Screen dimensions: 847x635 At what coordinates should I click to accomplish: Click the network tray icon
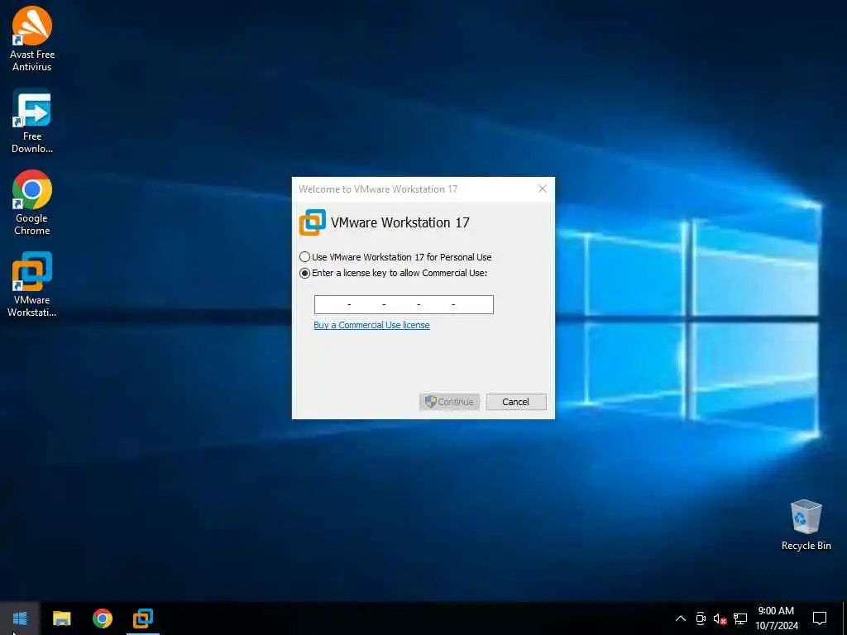[740, 618]
